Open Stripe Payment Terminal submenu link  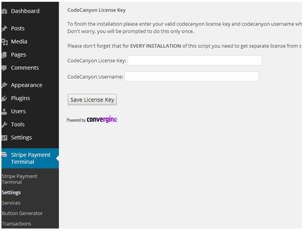[19, 179]
